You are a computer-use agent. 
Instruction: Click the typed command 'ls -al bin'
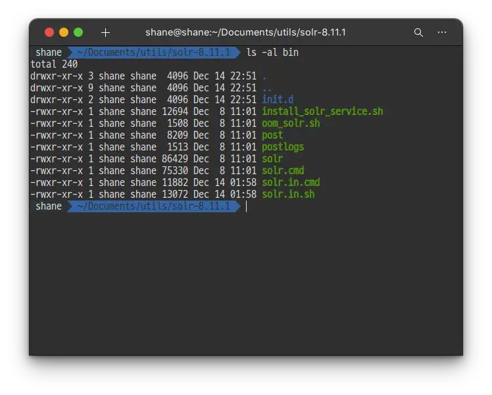point(272,53)
